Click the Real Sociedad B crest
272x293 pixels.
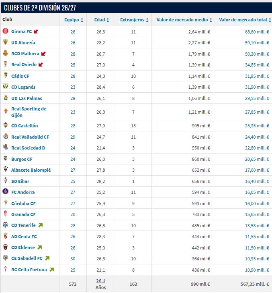coord(6,147)
